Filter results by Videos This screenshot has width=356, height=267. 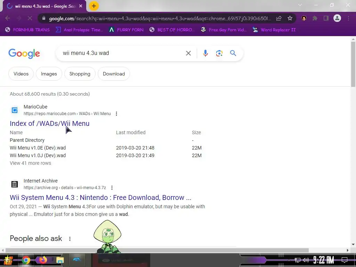(21, 74)
